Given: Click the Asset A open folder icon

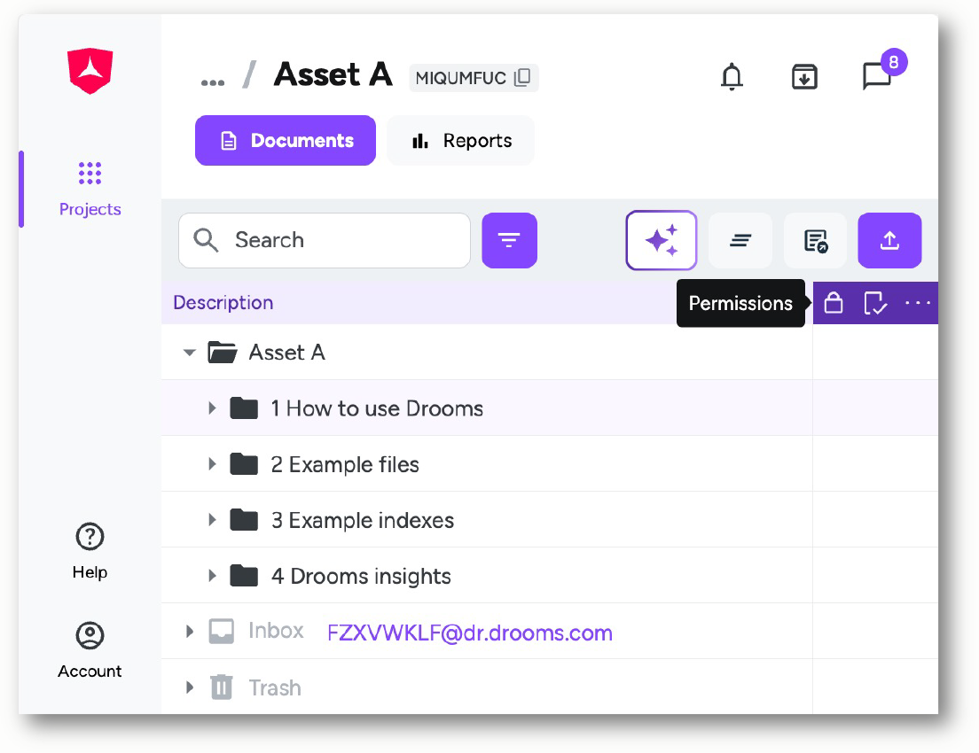Looking at the screenshot, I should [223, 353].
